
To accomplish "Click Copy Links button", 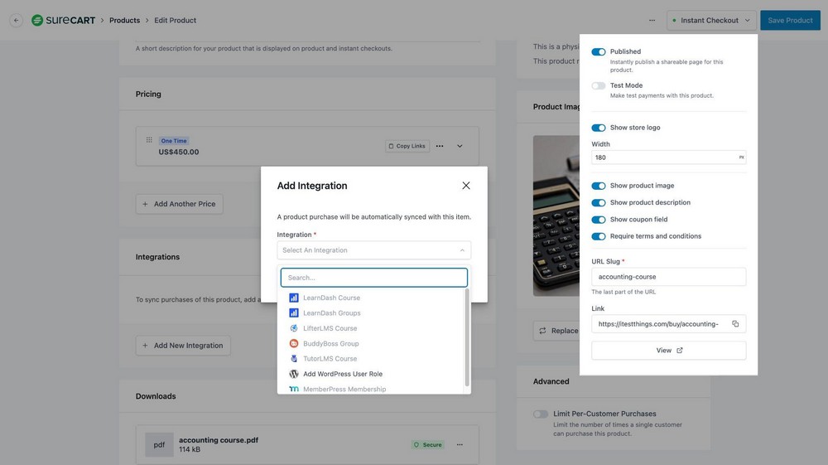I will (x=407, y=146).
